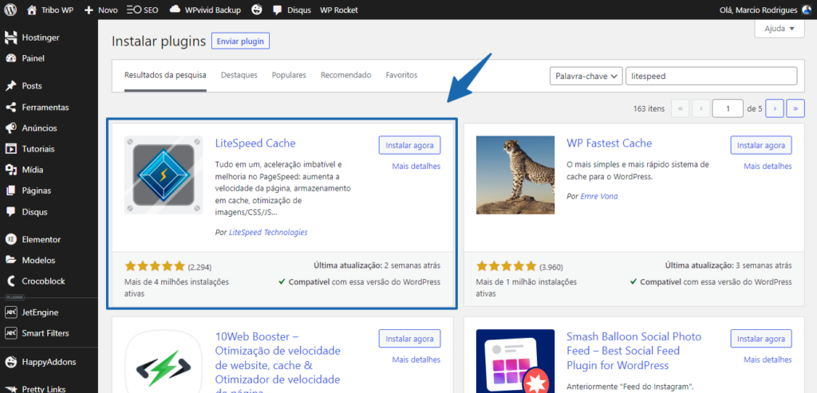Open the Hostinger sidebar icon
This screenshot has width=817, height=393.
pyautogui.click(x=11, y=37)
